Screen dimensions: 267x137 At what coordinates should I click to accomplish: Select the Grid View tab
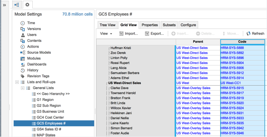point(129,25)
